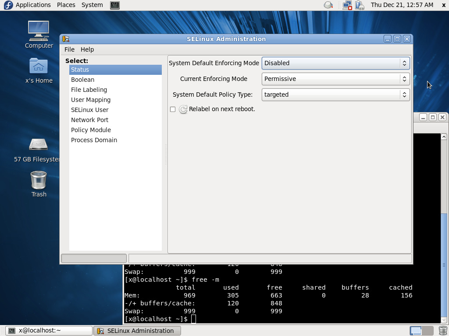Expand System Default Policy Type dropdown
Viewport: 449px width, 336px height.
(x=335, y=94)
